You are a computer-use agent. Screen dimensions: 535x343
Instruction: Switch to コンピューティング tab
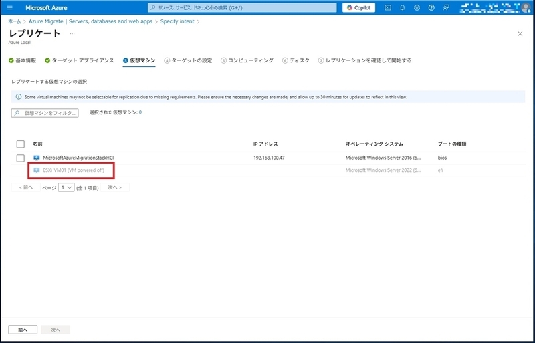coord(247,60)
